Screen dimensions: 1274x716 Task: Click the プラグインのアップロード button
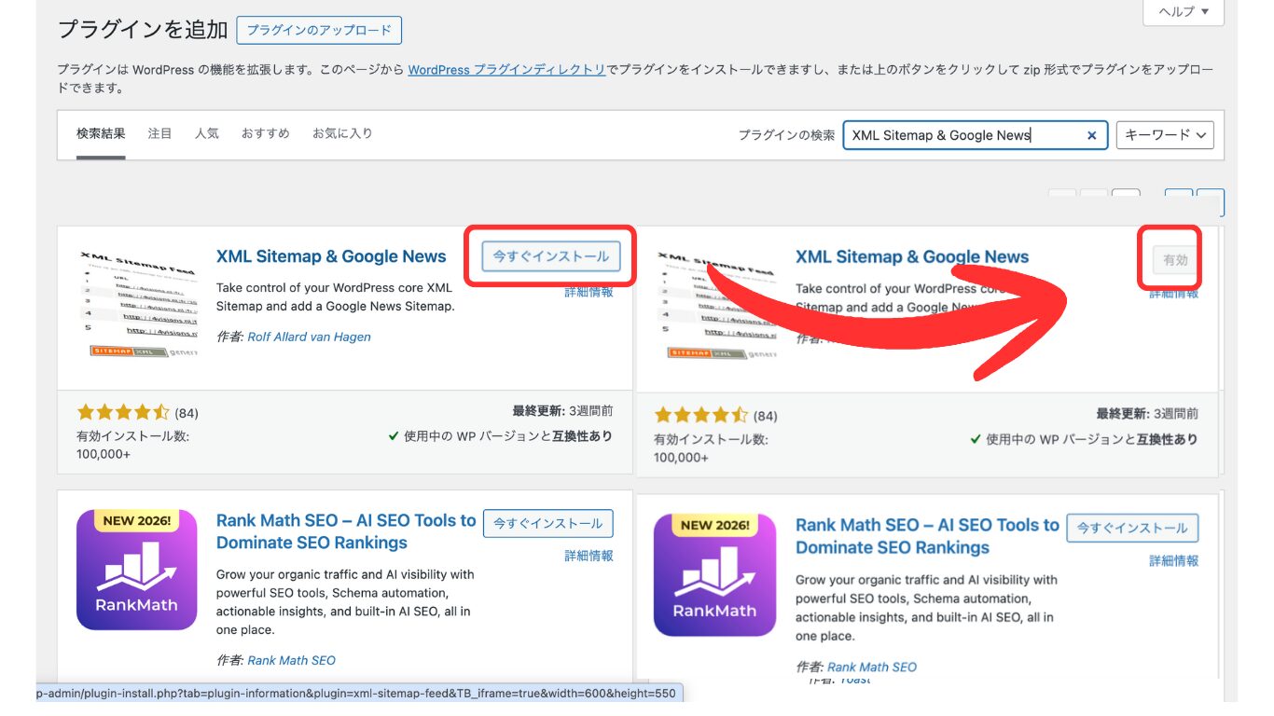pyautogui.click(x=319, y=30)
